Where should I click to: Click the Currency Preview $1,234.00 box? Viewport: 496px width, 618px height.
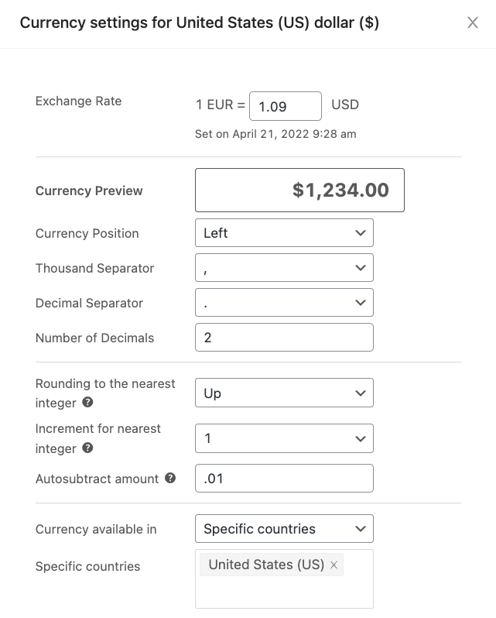pyautogui.click(x=299, y=191)
